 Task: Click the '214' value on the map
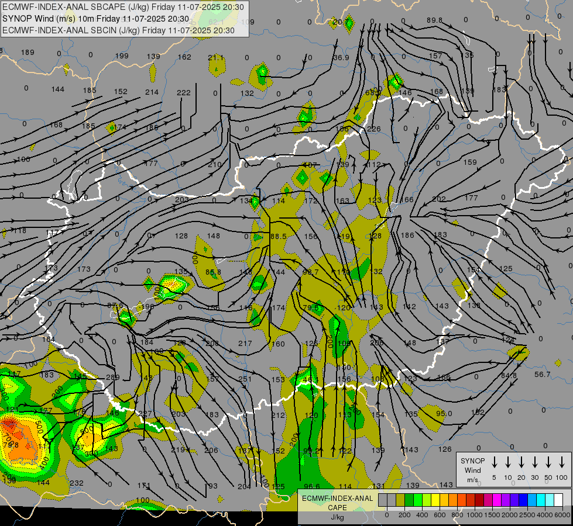point(152,92)
